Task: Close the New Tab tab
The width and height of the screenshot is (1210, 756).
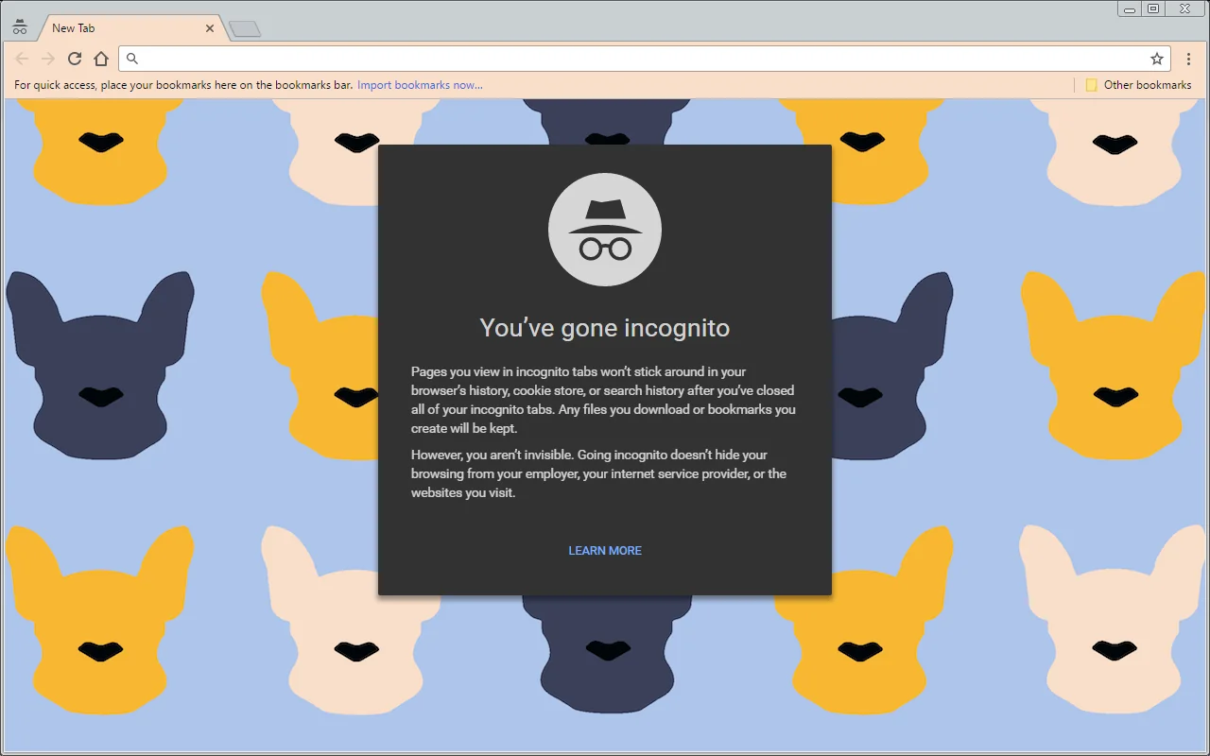Action: pos(210,28)
